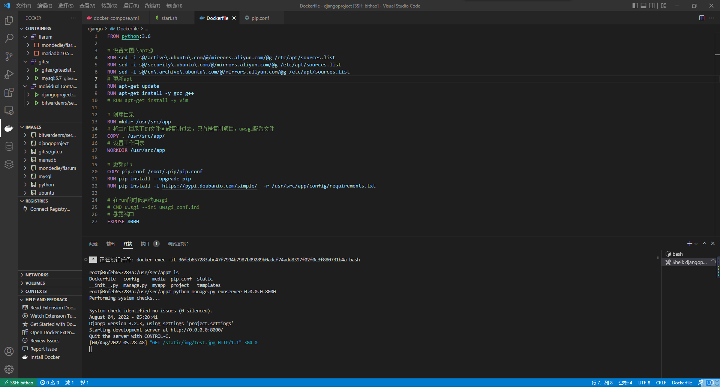Open the Explorer view in activity bar
The height and width of the screenshot is (387, 720).
tap(9, 20)
